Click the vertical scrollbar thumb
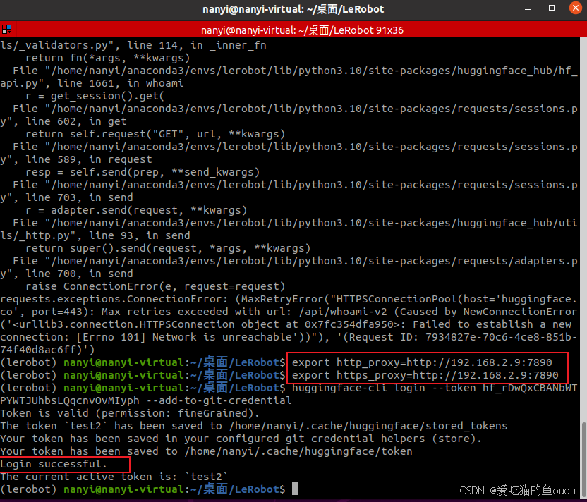The image size is (587, 502). (584, 460)
